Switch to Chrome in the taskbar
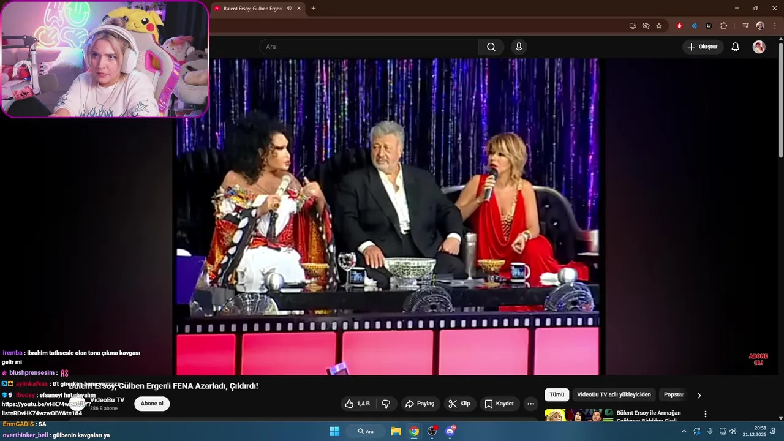This screenshot has height=441, width=784. [414, 431]
